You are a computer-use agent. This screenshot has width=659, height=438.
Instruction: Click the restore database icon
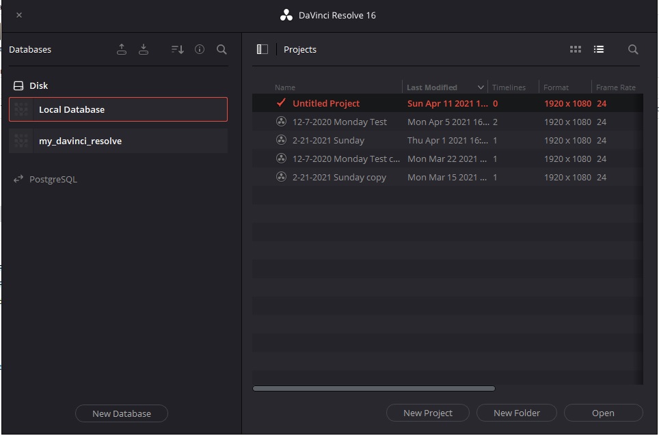coord(144,50)
